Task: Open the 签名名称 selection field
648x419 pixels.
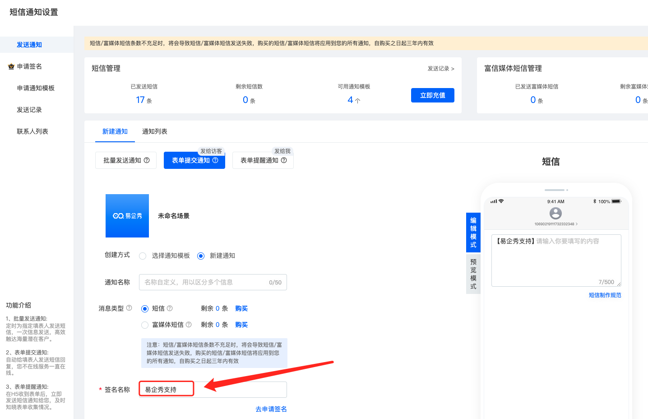Action: (x=213, y=390)
